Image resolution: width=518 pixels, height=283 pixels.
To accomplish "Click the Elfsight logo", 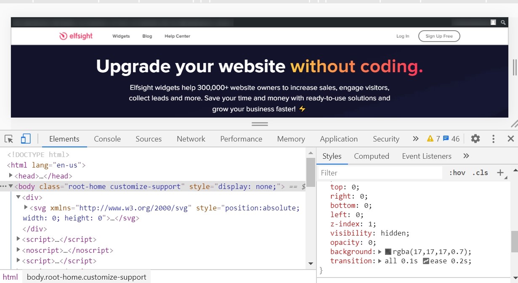I will 76,36.
